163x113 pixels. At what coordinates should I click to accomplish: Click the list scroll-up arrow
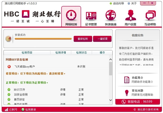[111, 60]
